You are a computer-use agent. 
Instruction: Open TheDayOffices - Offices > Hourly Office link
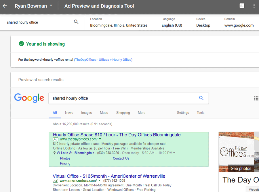point(103,60)
